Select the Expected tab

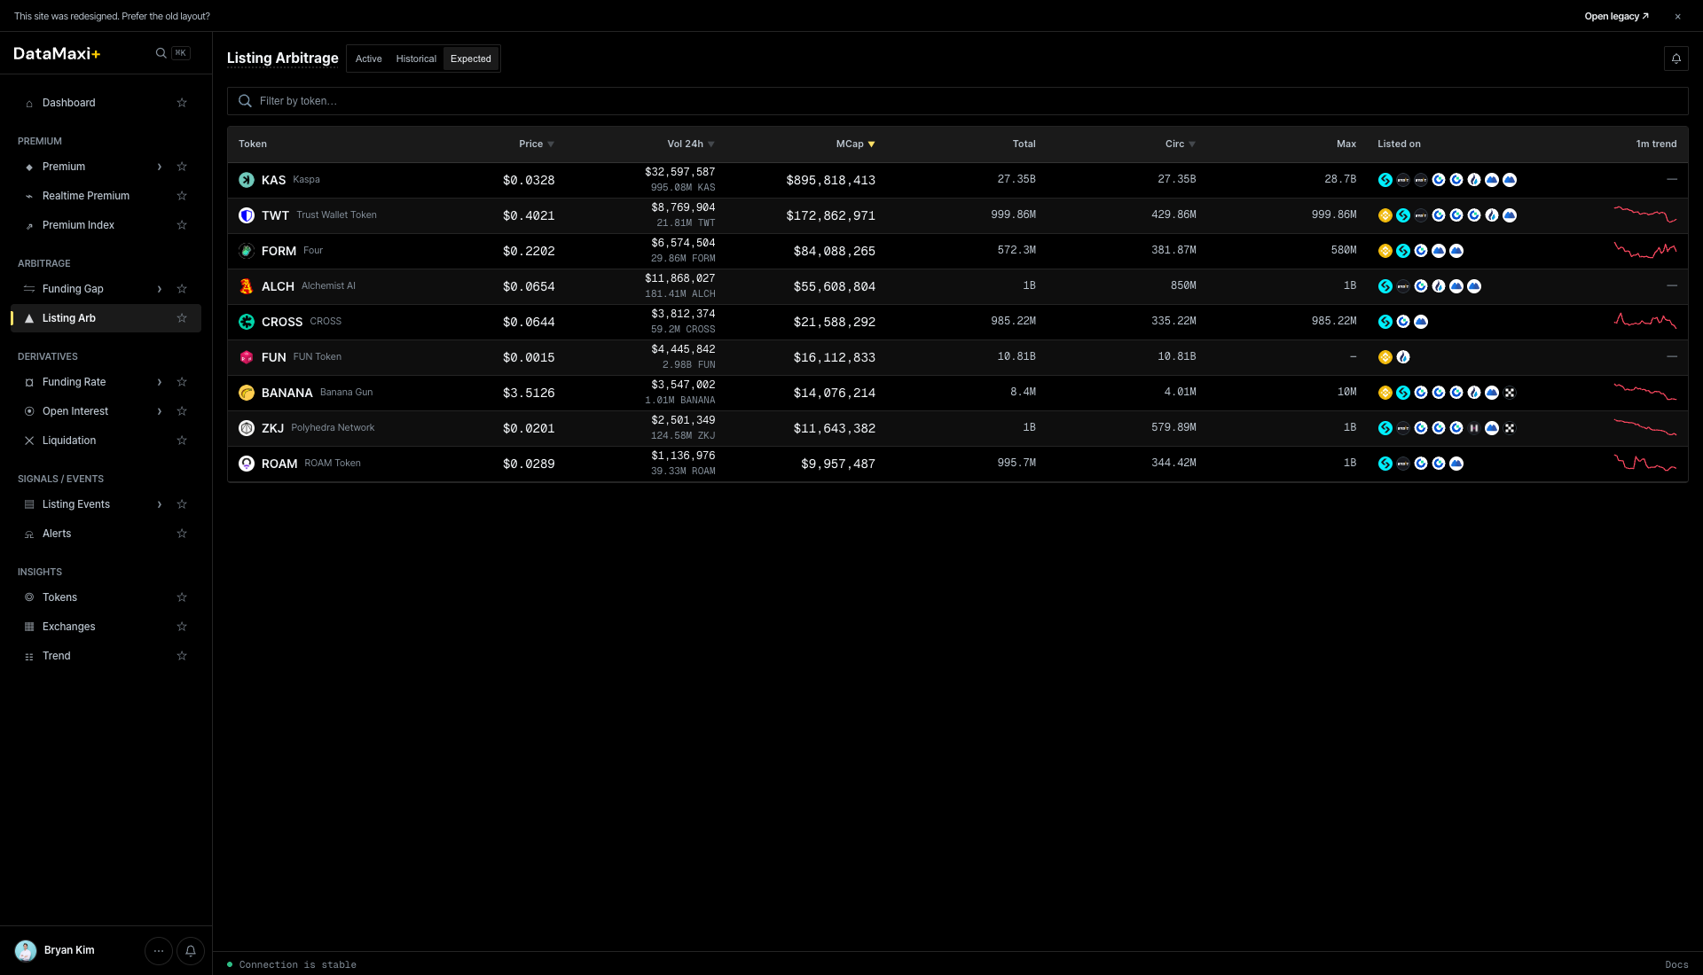[471, 58]
